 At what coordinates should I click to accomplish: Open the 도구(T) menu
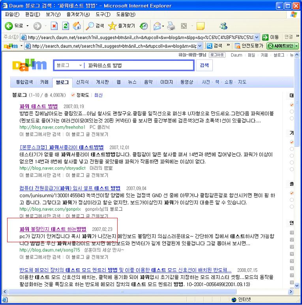(x=103, y=14)
